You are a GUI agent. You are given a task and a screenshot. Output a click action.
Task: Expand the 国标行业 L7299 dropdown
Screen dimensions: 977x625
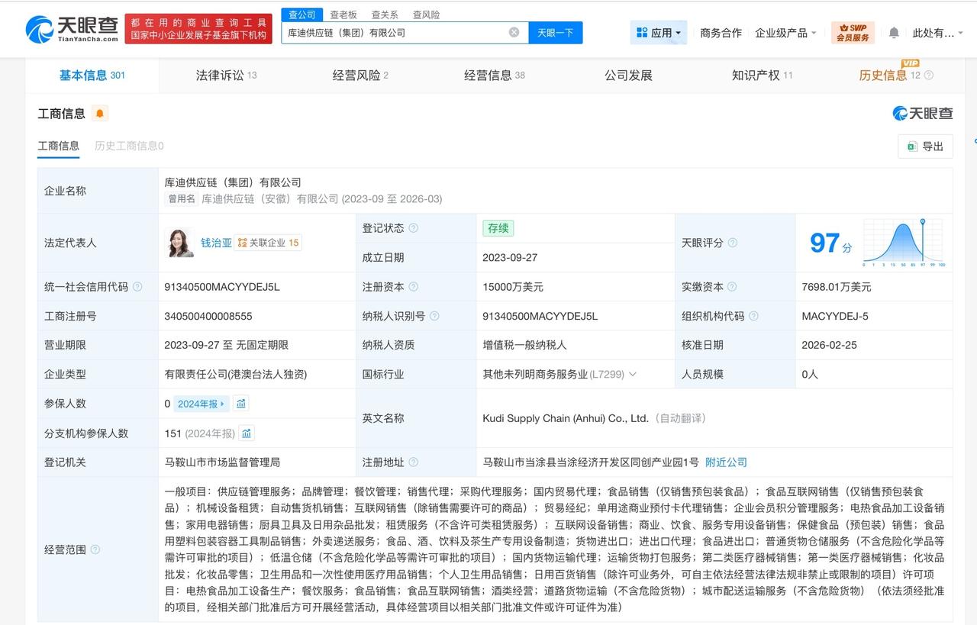point(633,374)
